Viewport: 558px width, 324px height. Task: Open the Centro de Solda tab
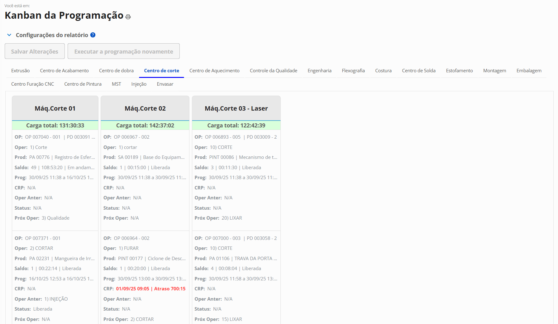[418, 71]
